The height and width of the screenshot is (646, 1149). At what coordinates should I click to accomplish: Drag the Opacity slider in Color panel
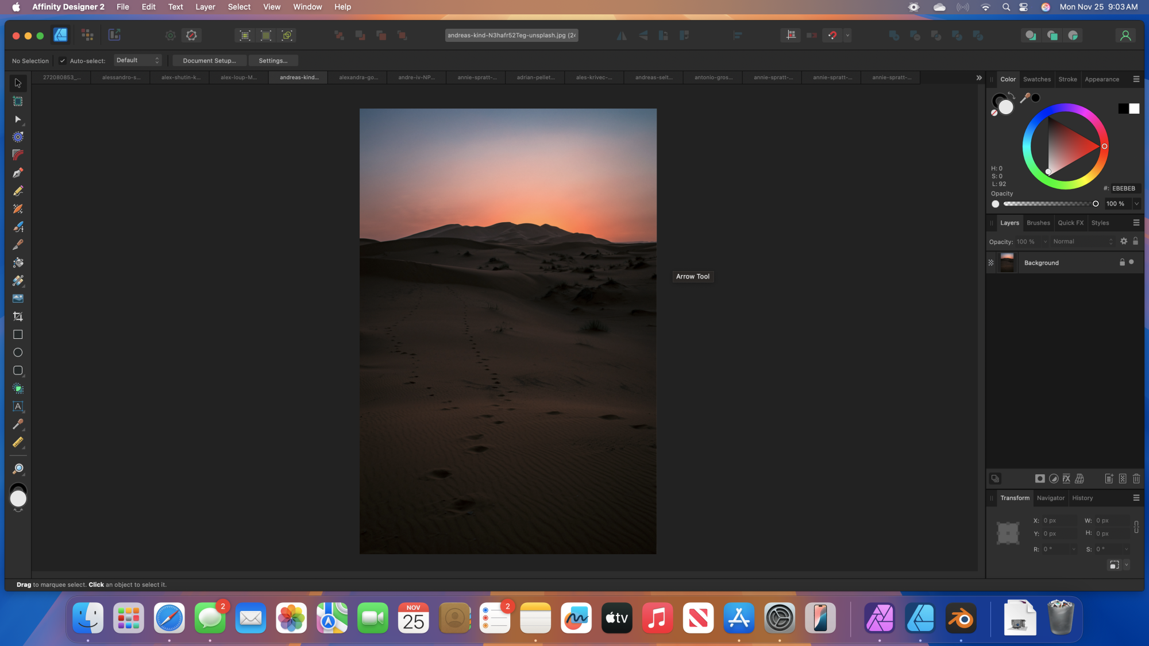[x=1096, y=203]
